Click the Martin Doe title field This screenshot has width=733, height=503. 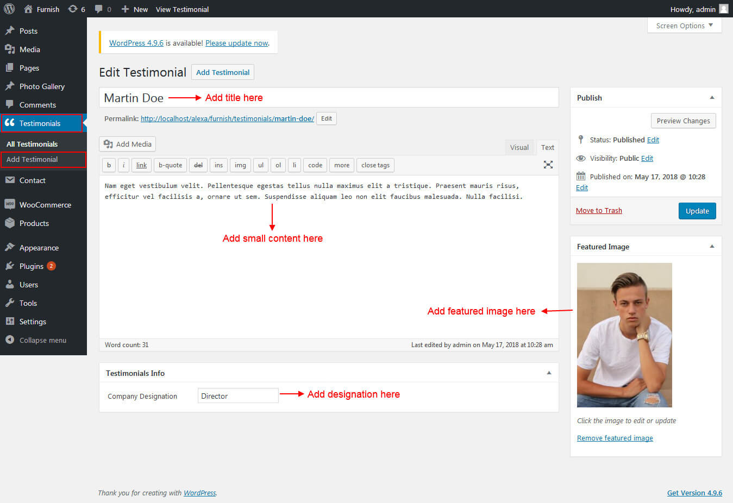click(x=329, y=98)
